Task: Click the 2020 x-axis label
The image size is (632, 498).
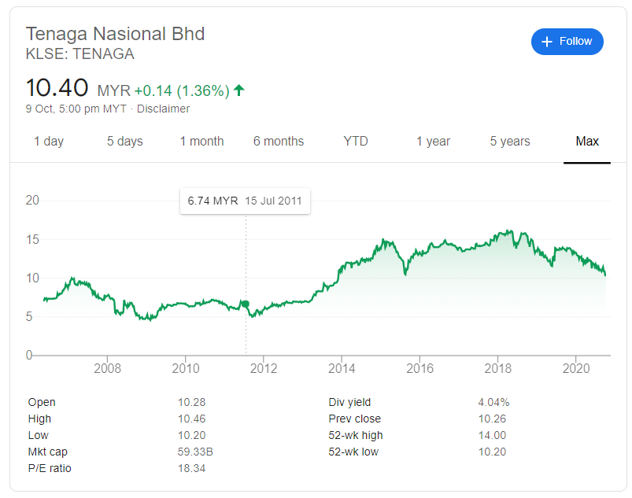Action: pos(576,368)
